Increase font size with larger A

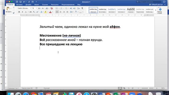pyautogui.click(x=39, y=8)
